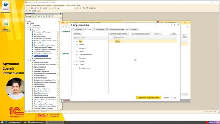Expand the Ссылка field node
Image resolution: width=220 pixels, height=124 pixels.
click(75, 64)
